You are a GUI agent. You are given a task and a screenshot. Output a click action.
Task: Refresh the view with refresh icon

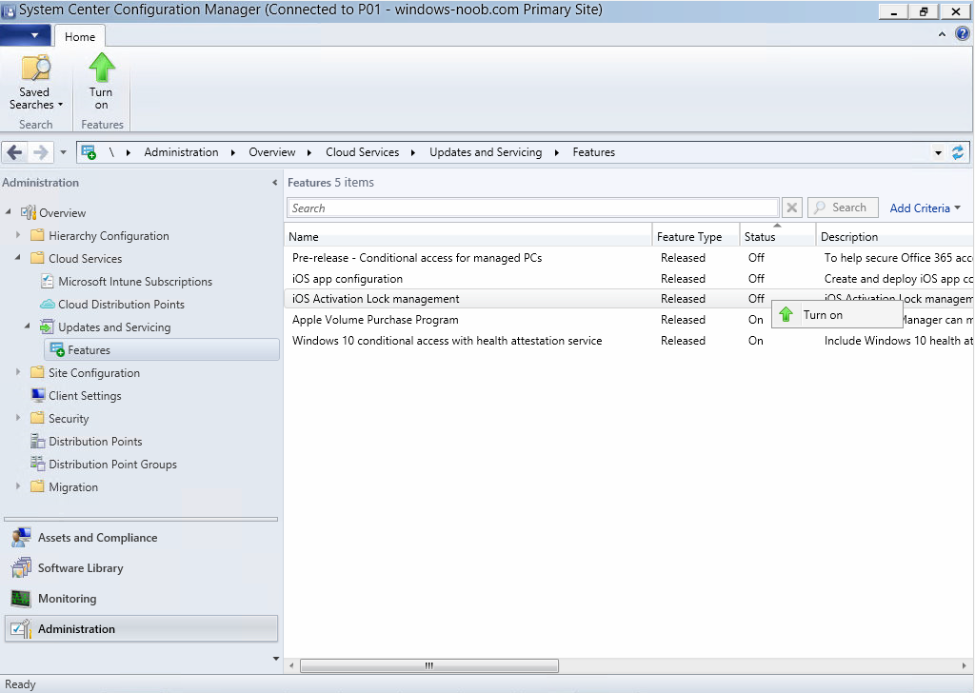click(958, 152)
